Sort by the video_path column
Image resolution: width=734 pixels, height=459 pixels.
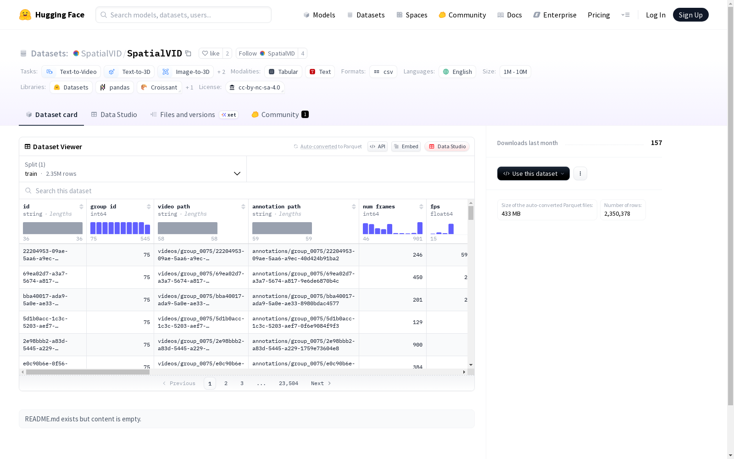(243, 207)
